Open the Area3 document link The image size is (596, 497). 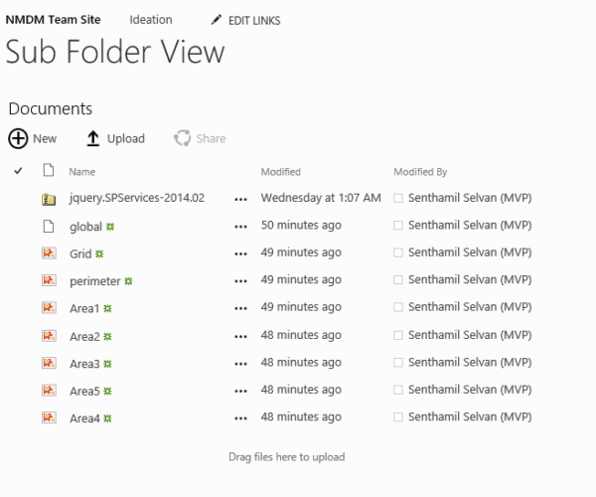[84, 363]
